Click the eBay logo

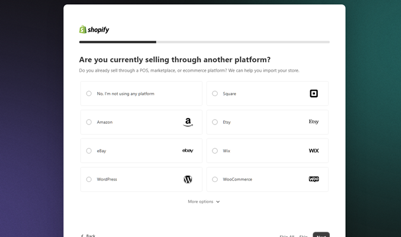[187, 150]
